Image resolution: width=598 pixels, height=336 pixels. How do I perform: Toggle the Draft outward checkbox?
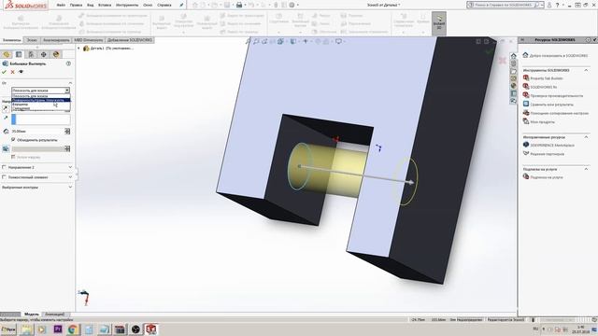[13, 157]
